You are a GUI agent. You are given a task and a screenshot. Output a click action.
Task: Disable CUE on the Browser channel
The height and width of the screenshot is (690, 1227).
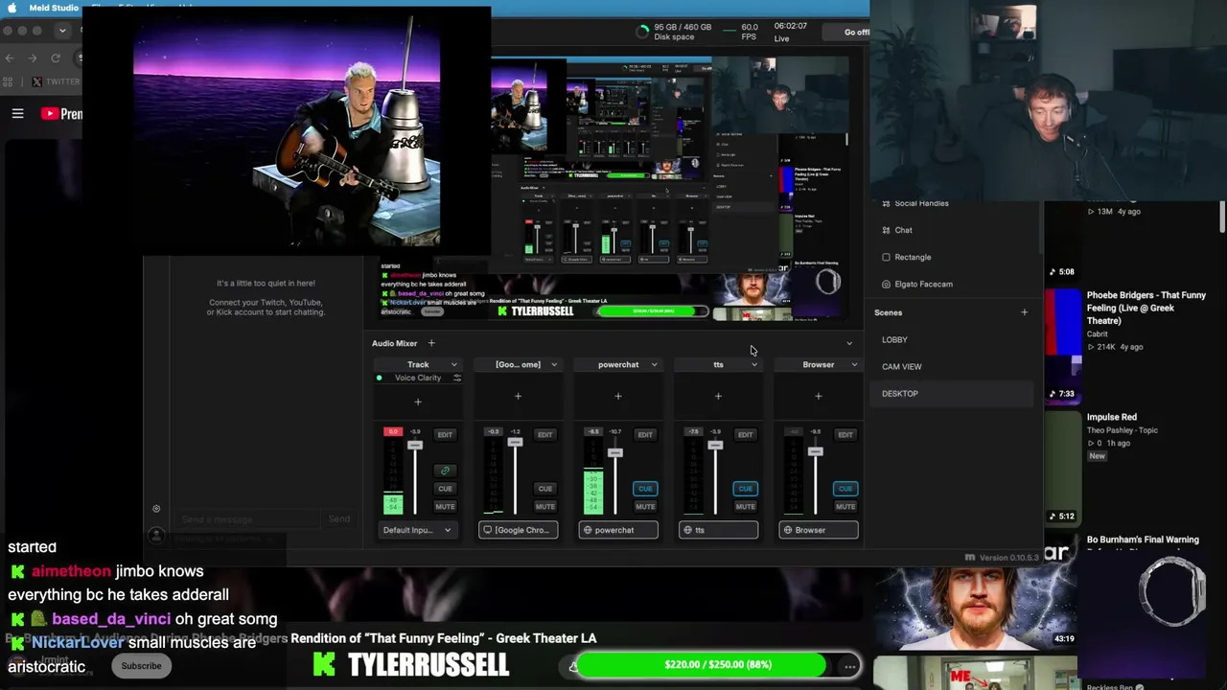pos(845,489)
